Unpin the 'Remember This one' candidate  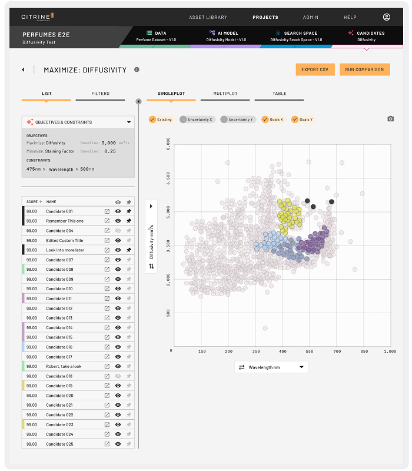(129, 221)
